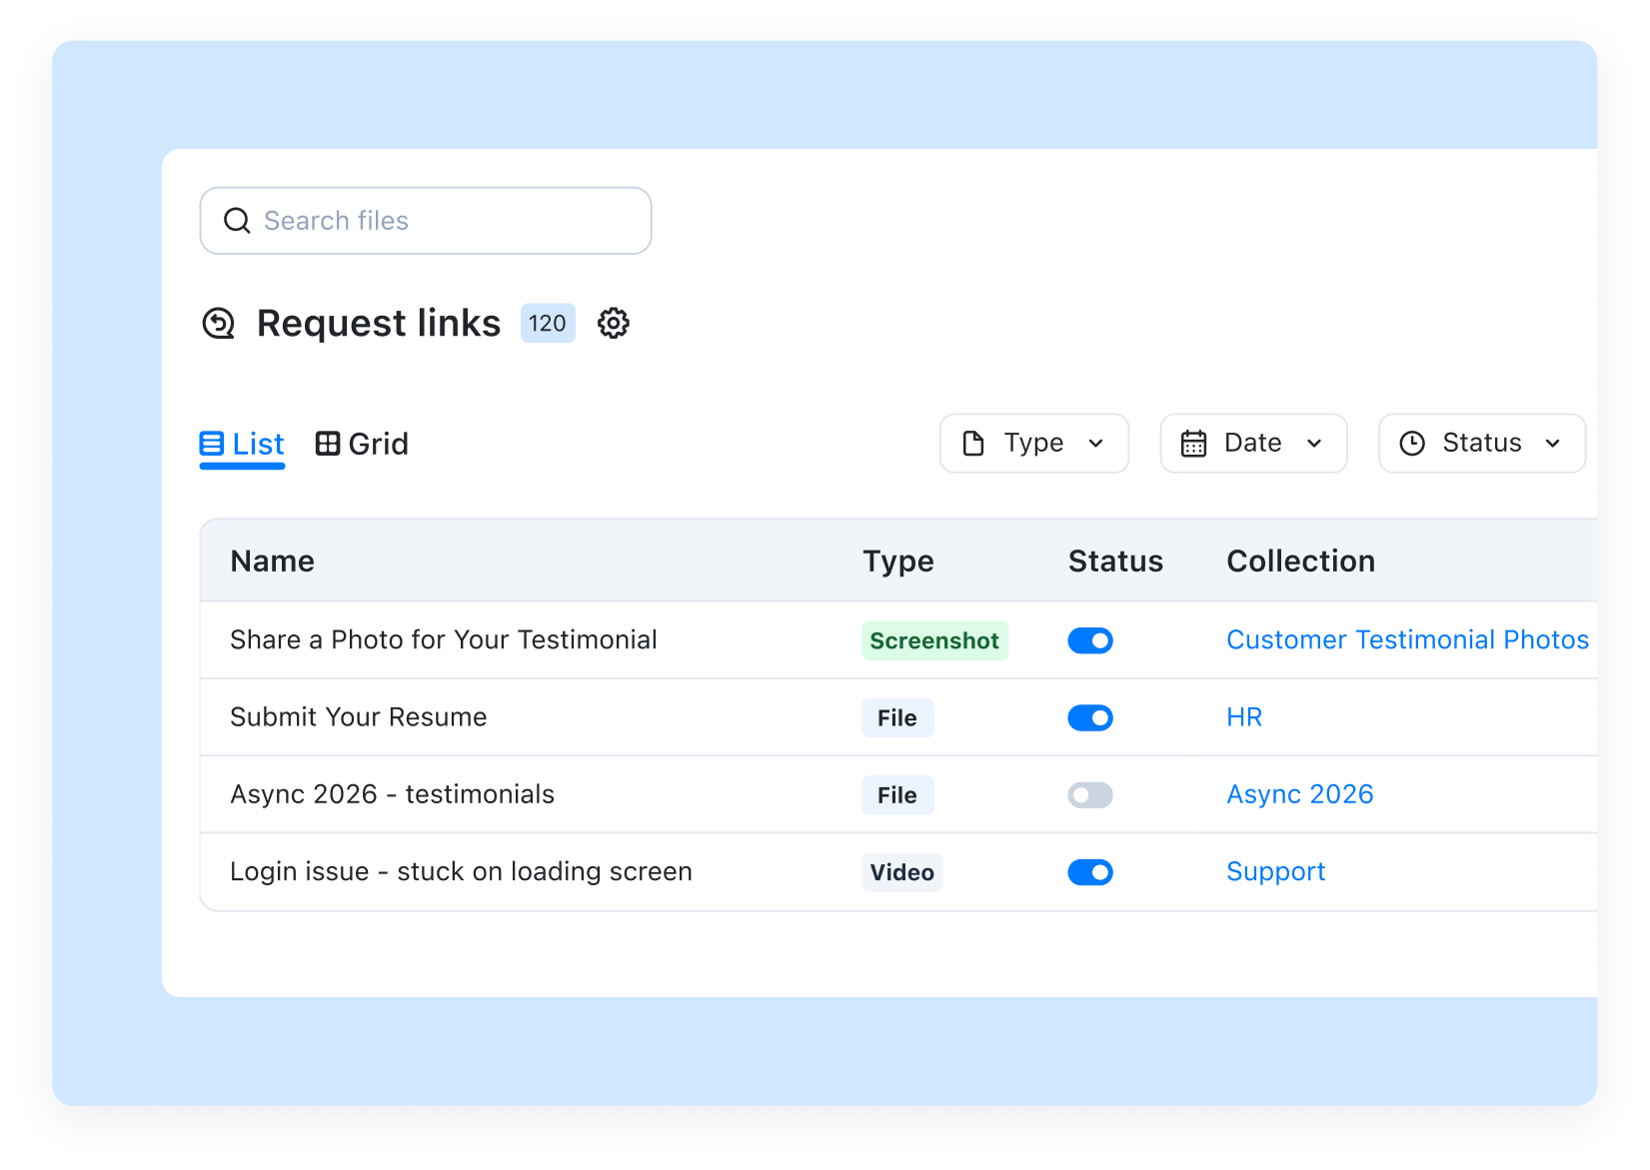The image size is (1650, 1170).
Task: Click the calendar icon in the Date filter
Action: pyautogui.click(x=1195, y=443)
